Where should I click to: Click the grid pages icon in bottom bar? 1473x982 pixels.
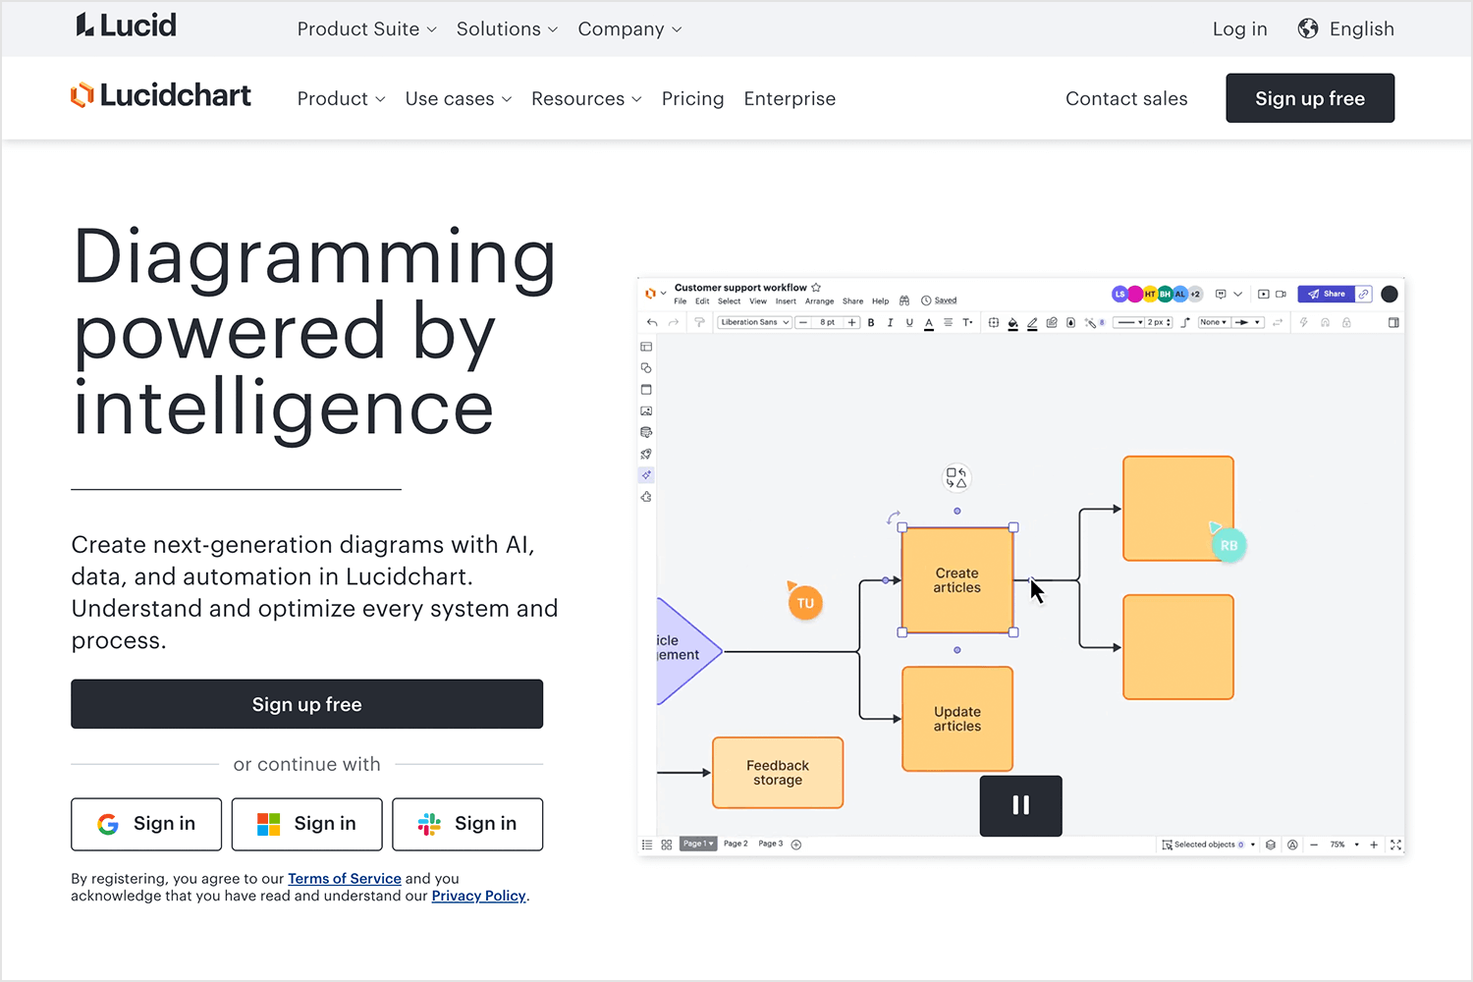667,845
